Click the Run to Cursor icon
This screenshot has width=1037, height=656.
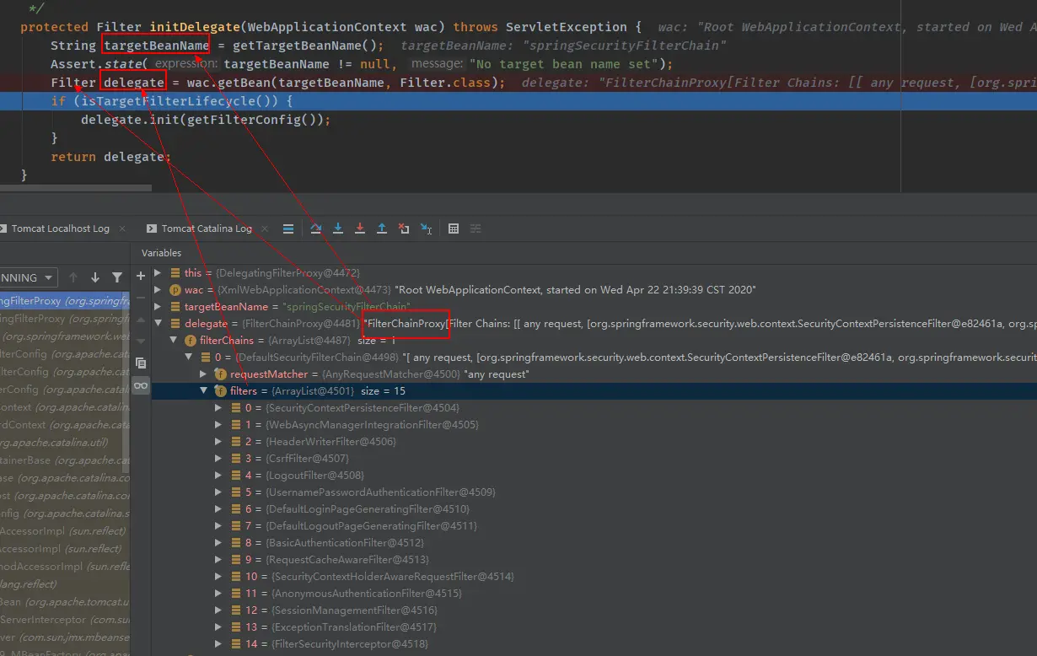tap(425, 228)
